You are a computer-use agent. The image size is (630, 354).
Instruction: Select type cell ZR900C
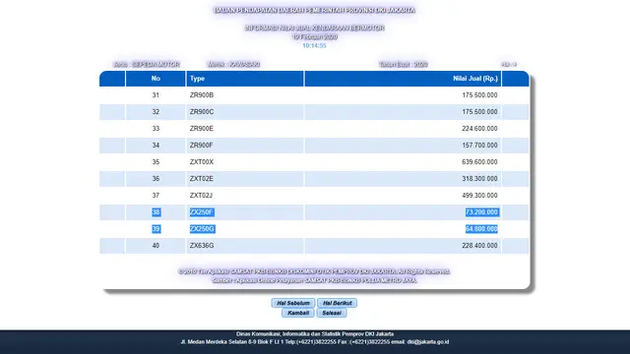tap(202, 112)
